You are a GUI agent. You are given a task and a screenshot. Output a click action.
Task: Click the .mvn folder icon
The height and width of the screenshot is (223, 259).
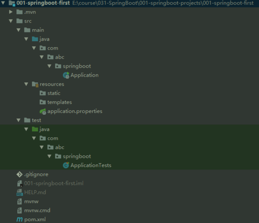[x=20, y=12]
